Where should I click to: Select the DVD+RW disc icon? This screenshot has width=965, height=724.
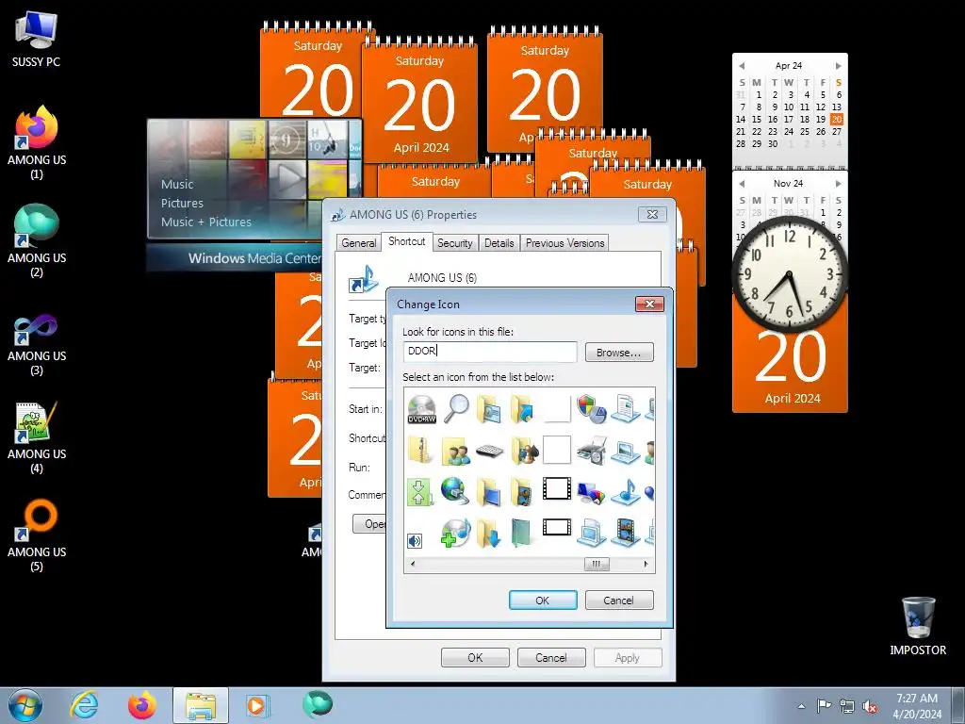pyautogui.click(x=421, y=409)
